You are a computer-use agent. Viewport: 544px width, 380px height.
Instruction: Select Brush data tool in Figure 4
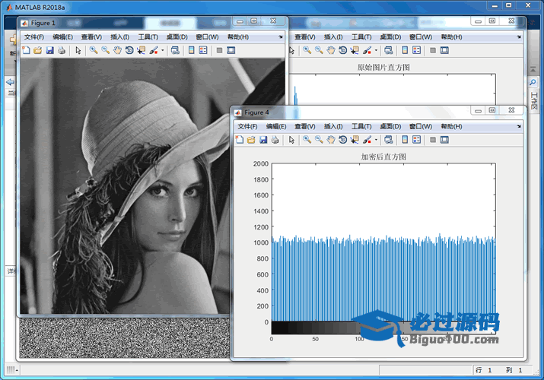click(x=367, y=140)
